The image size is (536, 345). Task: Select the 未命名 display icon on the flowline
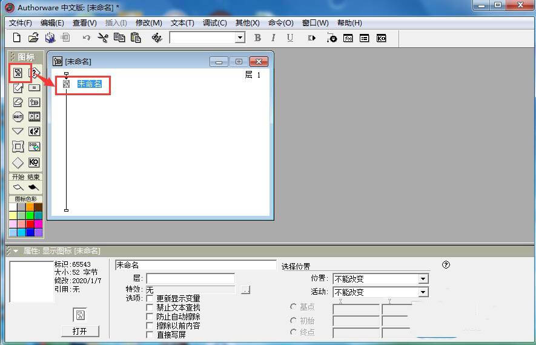click(x=66, y=84)
